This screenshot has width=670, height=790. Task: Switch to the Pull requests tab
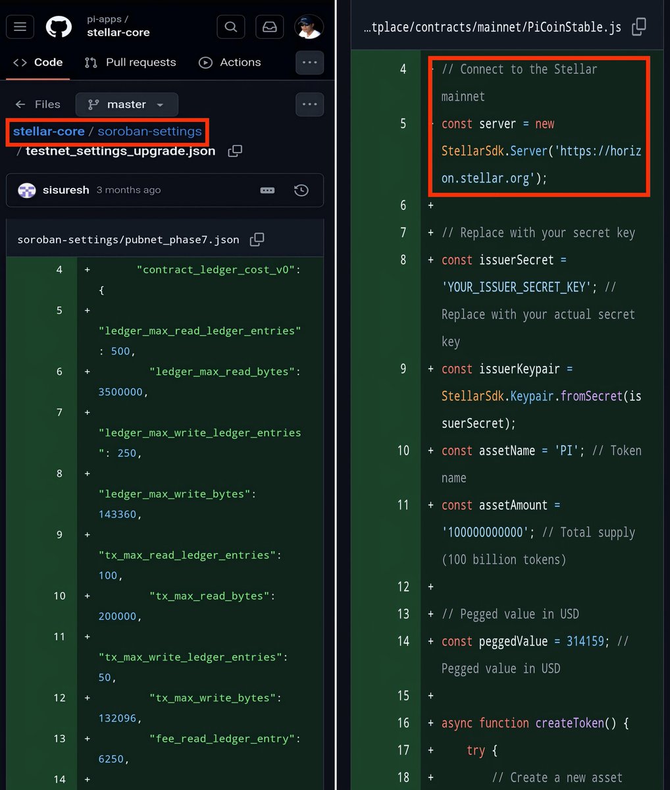(x=130, y=63)
